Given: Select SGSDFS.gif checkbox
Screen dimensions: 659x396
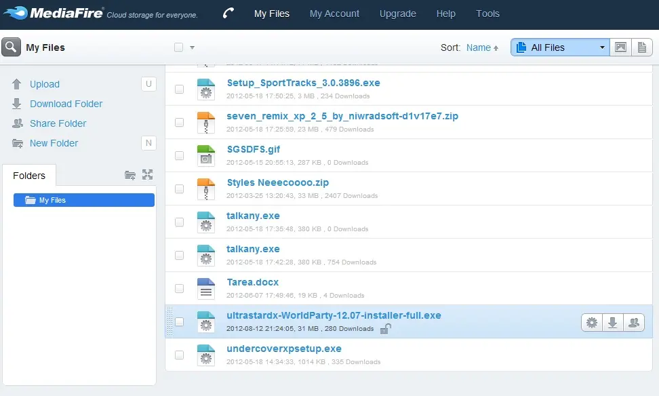Looking at the screenshot, I should [180, 155].
